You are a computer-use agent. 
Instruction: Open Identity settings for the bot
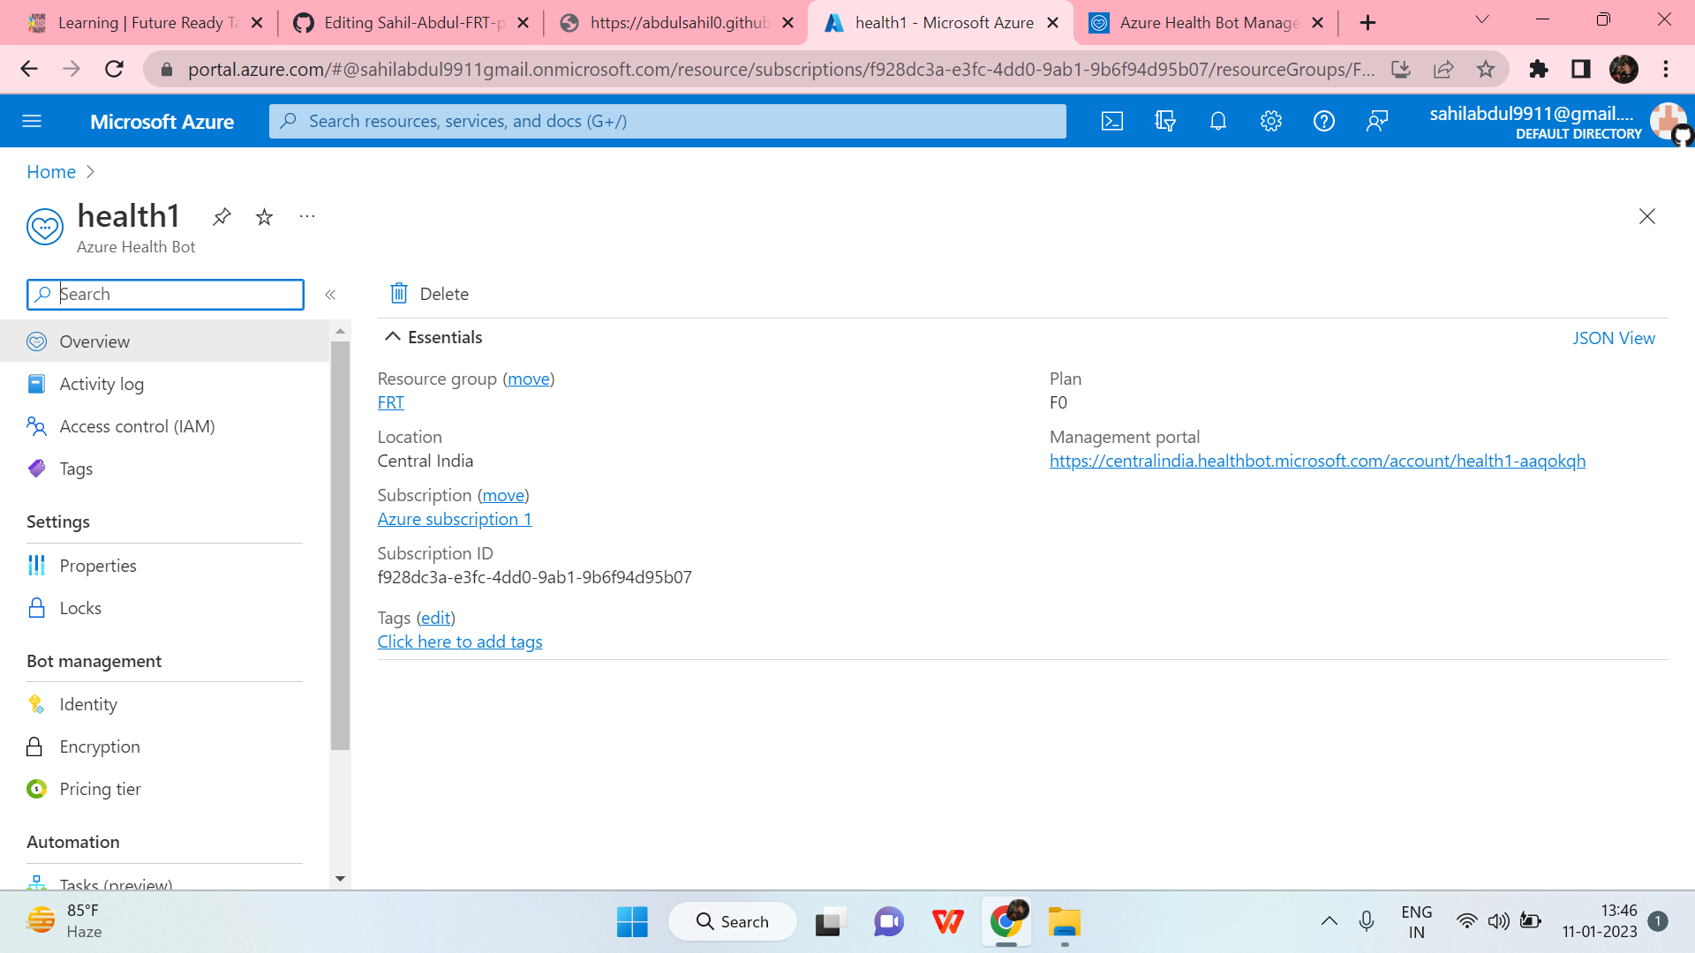pyautogui.click(x=88, y=704)
